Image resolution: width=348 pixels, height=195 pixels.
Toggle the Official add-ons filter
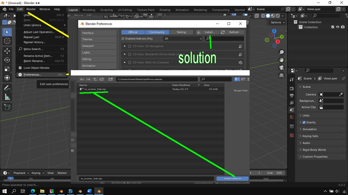point(133,32)
